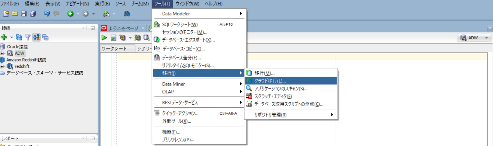Open the Data Miner submenu

pyautogui.click(x=199, y=84)
